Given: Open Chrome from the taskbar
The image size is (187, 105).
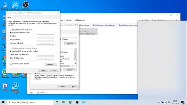Looking at the screenshot, I should (70, 102).
